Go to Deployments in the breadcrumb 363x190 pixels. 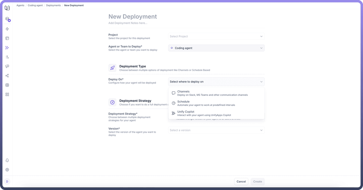tap(53, 5)
